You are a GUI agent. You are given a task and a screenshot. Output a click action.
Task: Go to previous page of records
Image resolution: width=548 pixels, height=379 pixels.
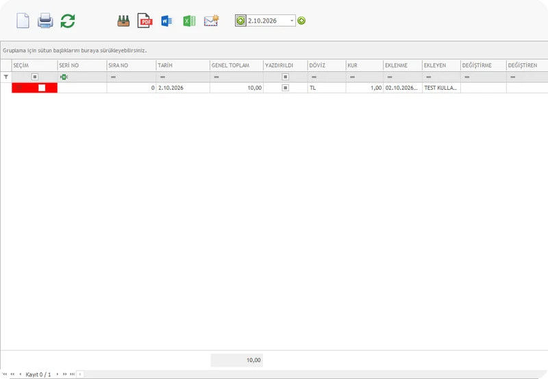pos(12,374)
